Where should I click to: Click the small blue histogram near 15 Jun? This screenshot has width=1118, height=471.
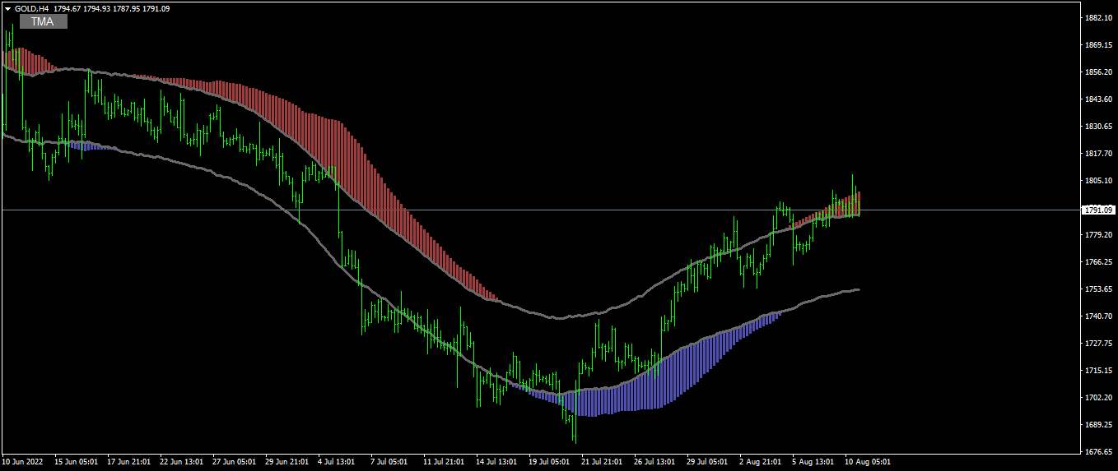coord(89,145)
